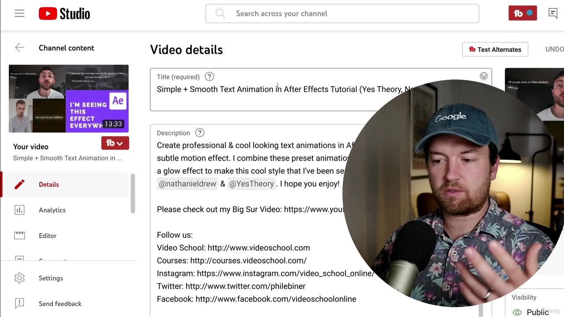Click the Settings gear icon
The image size is (564, 317).
(x=19, y=278)
